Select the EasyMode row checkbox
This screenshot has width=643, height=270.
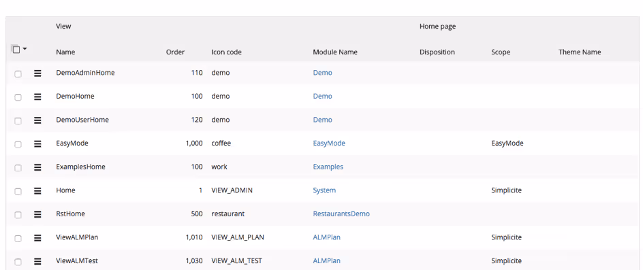pos(18,144)
